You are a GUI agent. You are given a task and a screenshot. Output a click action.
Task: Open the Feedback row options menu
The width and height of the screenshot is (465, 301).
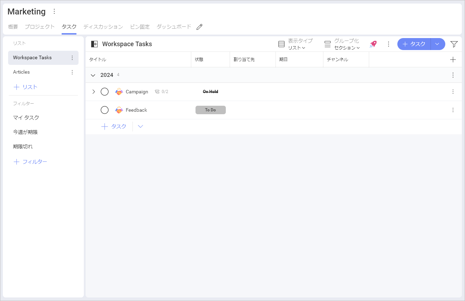[453, 110]
